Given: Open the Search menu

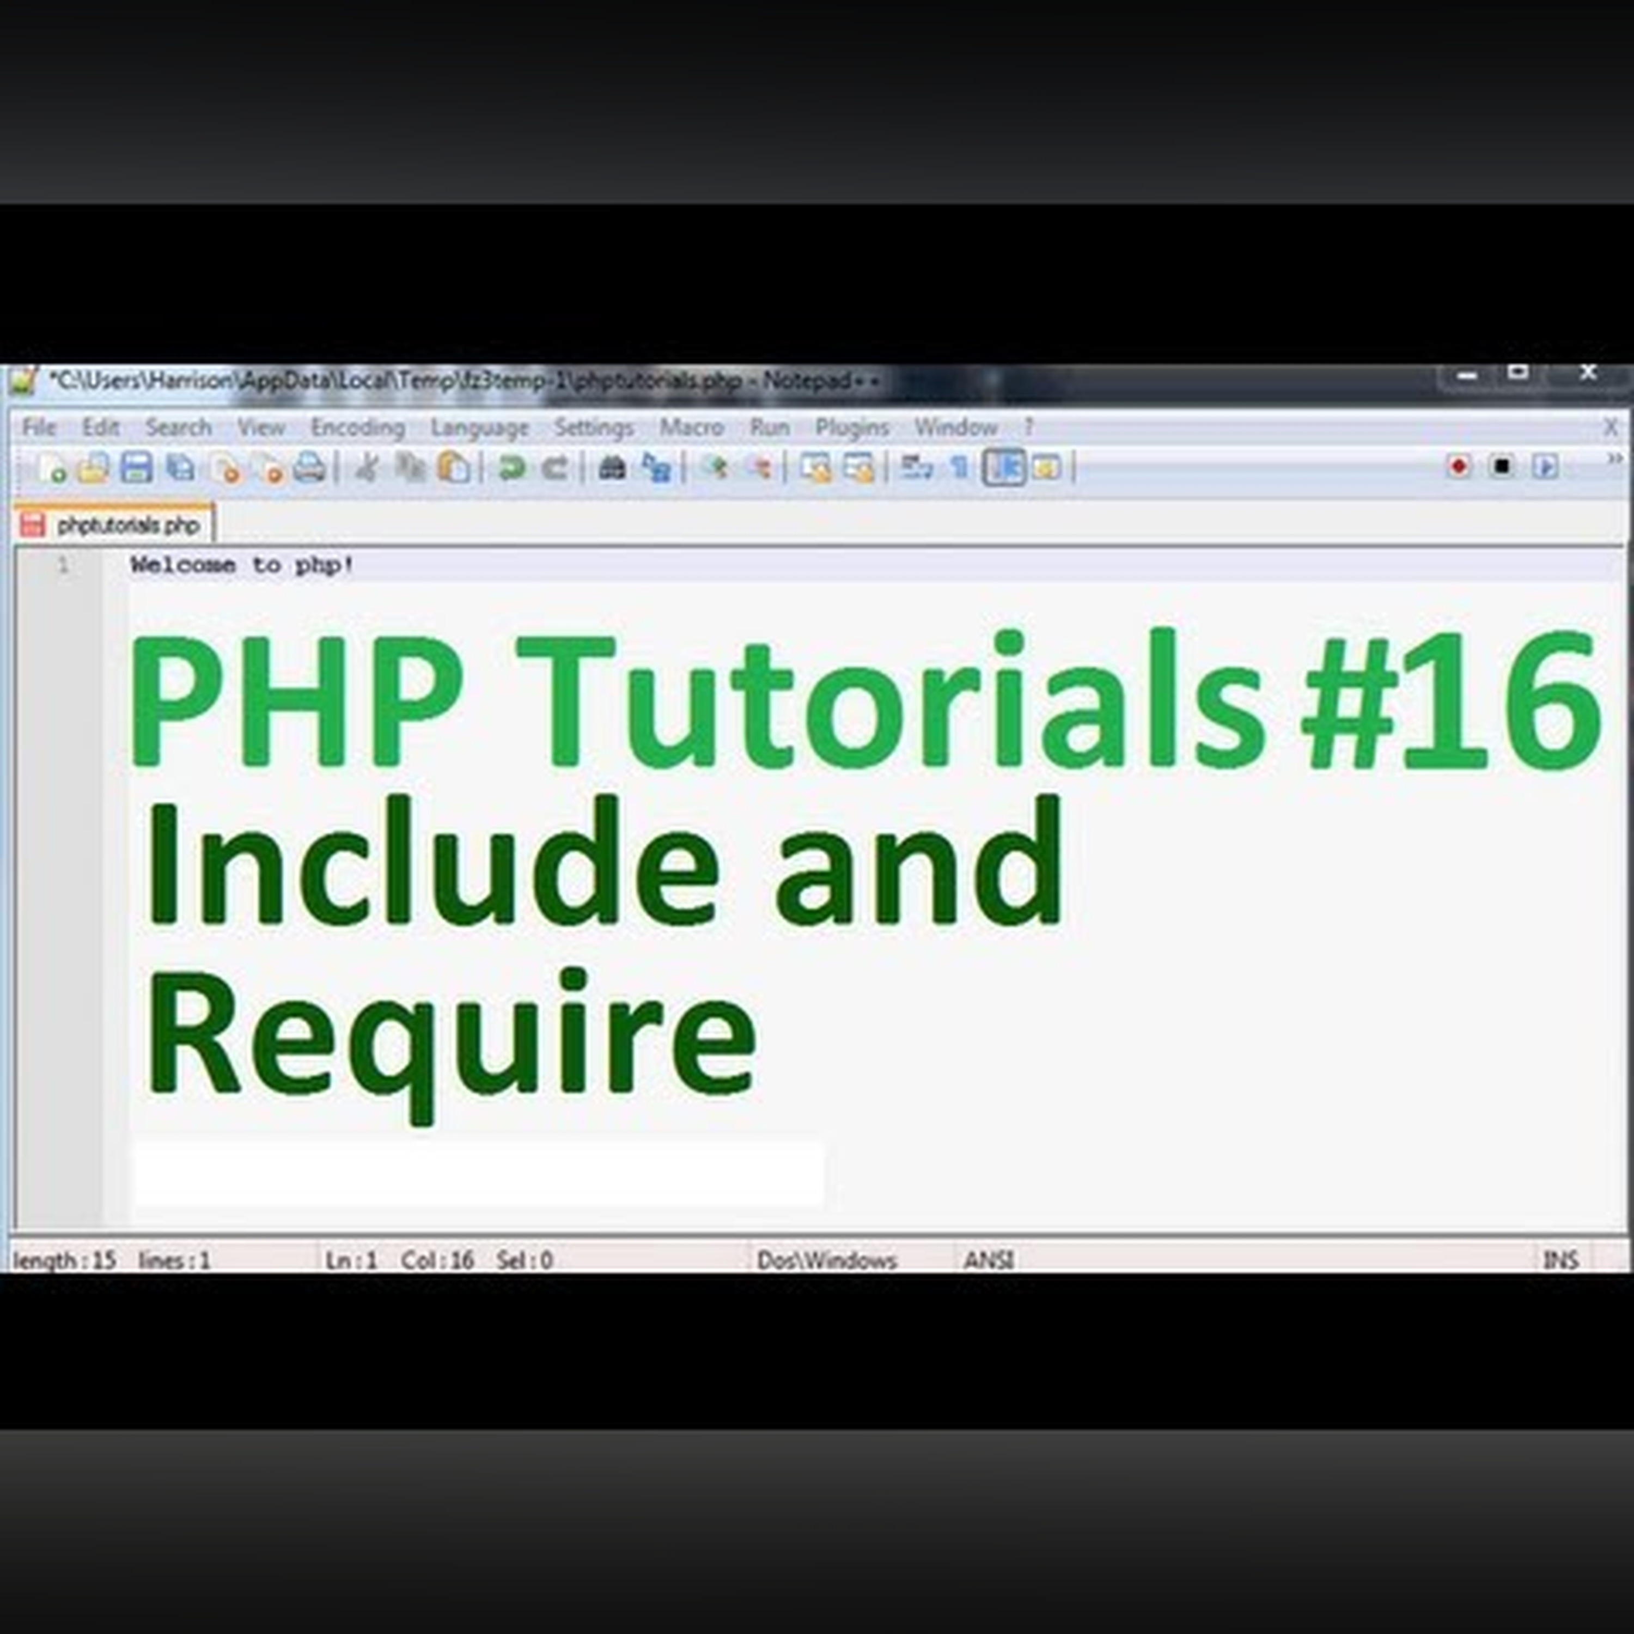Looking at the screenshot, I should (179, 427).
